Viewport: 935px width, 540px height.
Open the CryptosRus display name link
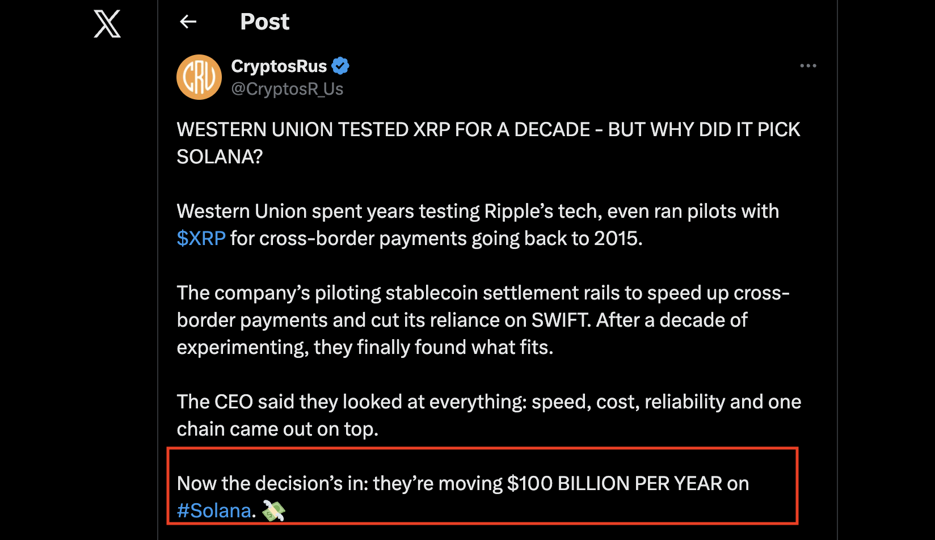279,66
